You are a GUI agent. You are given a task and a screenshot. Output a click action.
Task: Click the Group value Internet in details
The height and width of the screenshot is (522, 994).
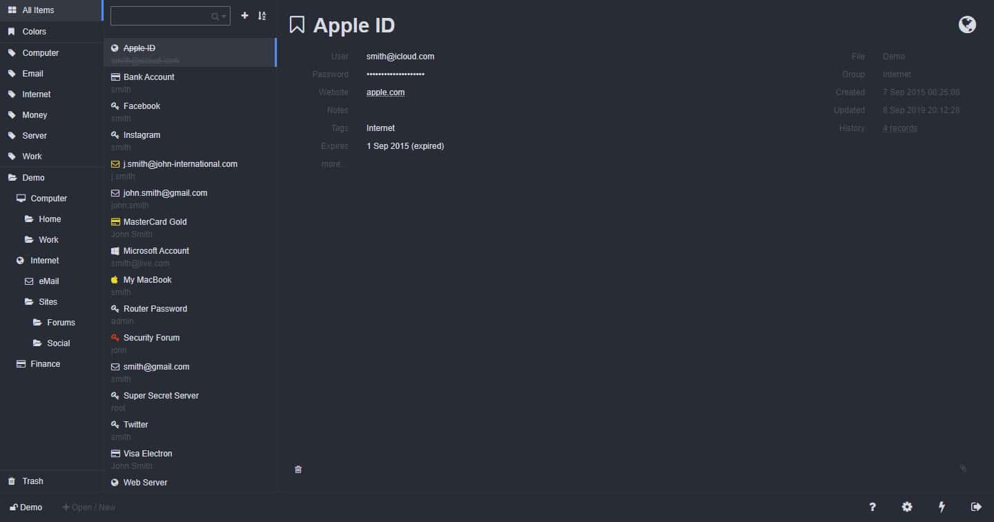click(897, 74)
